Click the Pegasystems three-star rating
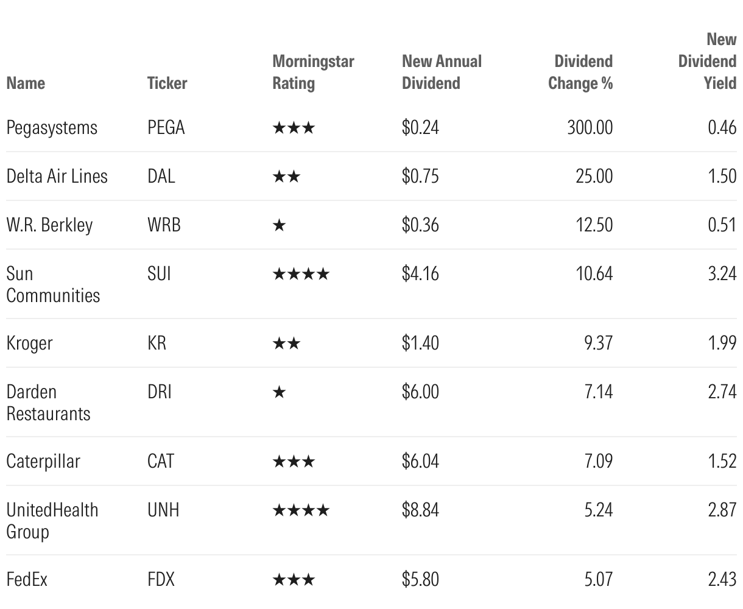Image resolution: width=743 pixels, height=609 pixels. pos(294,128)
